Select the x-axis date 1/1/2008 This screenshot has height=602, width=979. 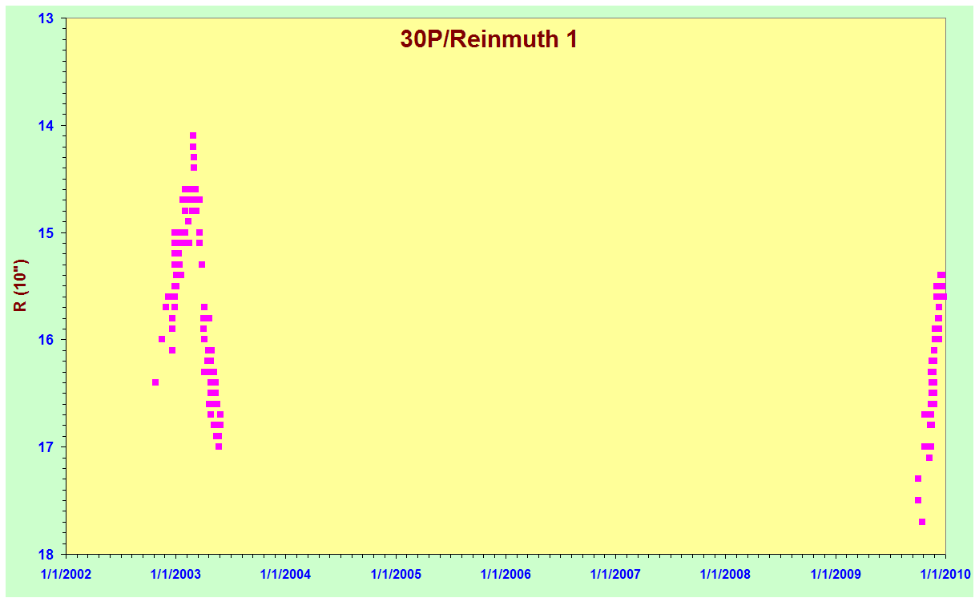(725, 574)
